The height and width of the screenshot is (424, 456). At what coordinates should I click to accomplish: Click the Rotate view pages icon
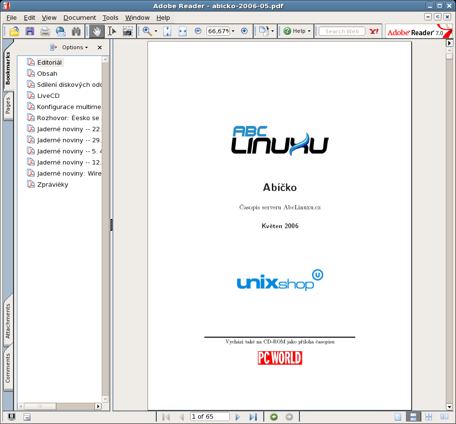264,31
